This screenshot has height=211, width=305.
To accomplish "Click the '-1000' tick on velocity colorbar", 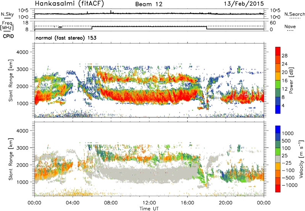I will (x=290, y=185).
